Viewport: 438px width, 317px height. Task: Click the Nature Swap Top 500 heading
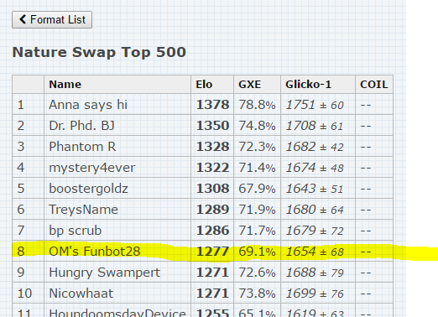point(99,53)
